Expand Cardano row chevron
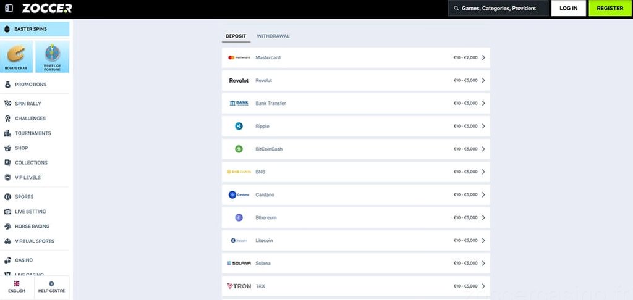This screenshot has height=300, width=633. pos(483,195)
